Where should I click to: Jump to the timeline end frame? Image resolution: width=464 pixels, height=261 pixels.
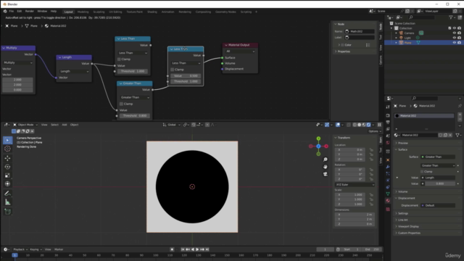pos(207,249)
